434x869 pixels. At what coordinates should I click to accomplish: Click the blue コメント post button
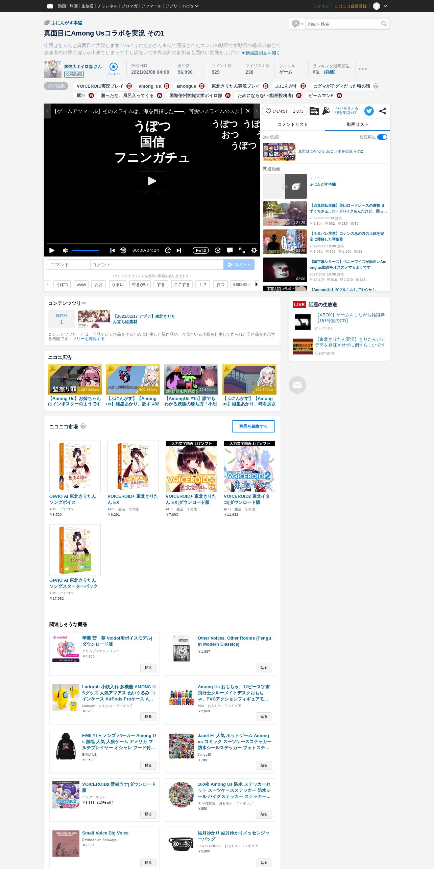[239, 265]
